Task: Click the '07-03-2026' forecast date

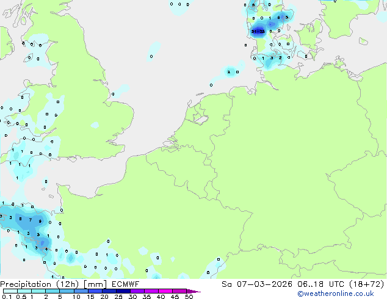Action: [264, 284]
